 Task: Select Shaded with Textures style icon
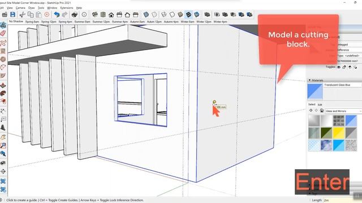pos(188,15)
